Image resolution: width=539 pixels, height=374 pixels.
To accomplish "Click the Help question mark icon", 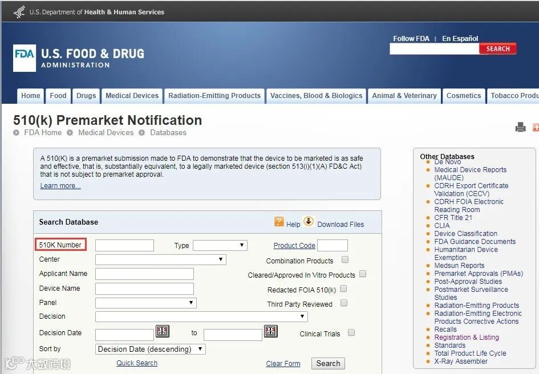I will [279, 222].
